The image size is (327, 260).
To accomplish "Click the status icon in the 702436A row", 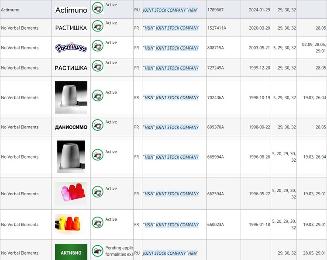I will pyautogui.click(x=98, y=96).
